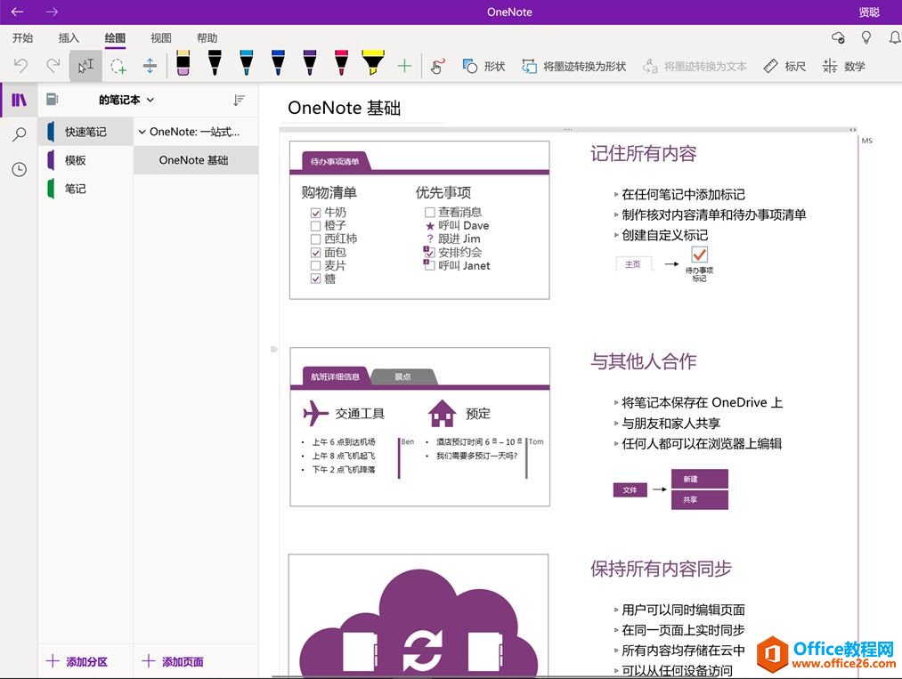The width and height of the screenshot is (902, 679).
Task: Open the 形状 shapes tool
Action: (x=484, y=66)
